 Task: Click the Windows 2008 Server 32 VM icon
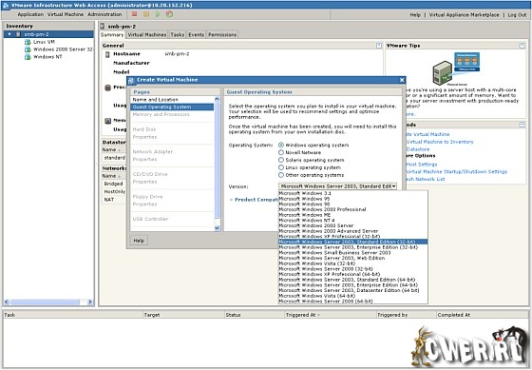pyautogui.click(x=28, y=49)
